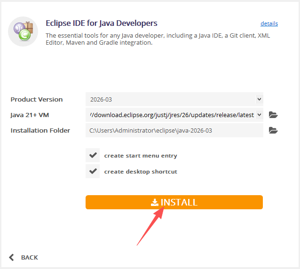Click the essential tools description text
The image size is (300, 269).
pos(158,39)
